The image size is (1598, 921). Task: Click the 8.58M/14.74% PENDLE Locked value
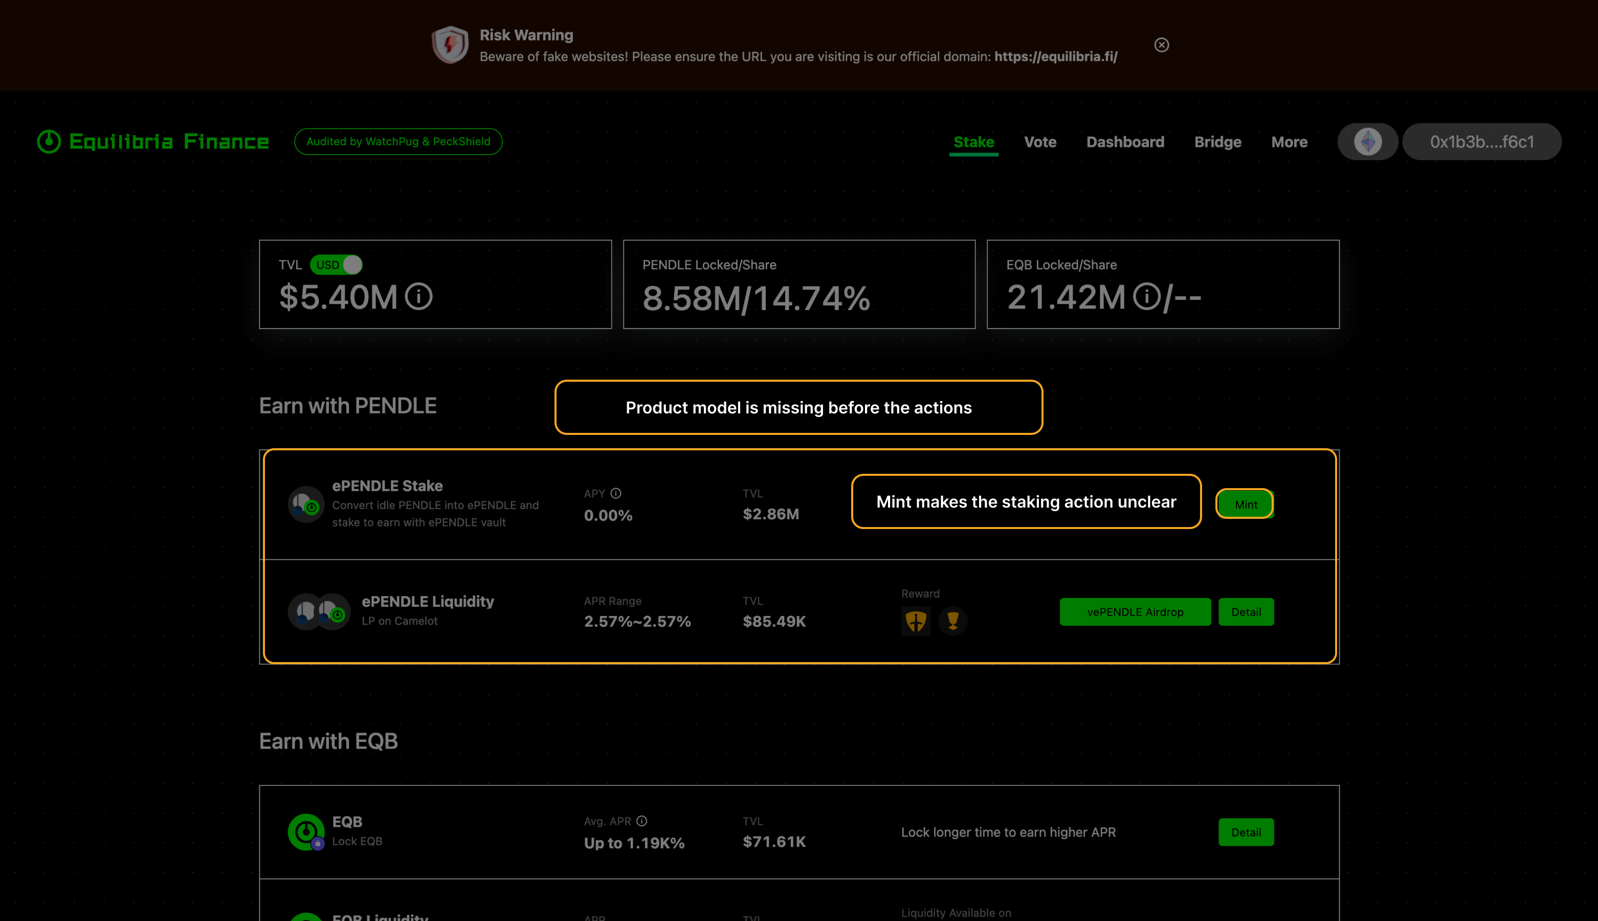tap(757, 298)
